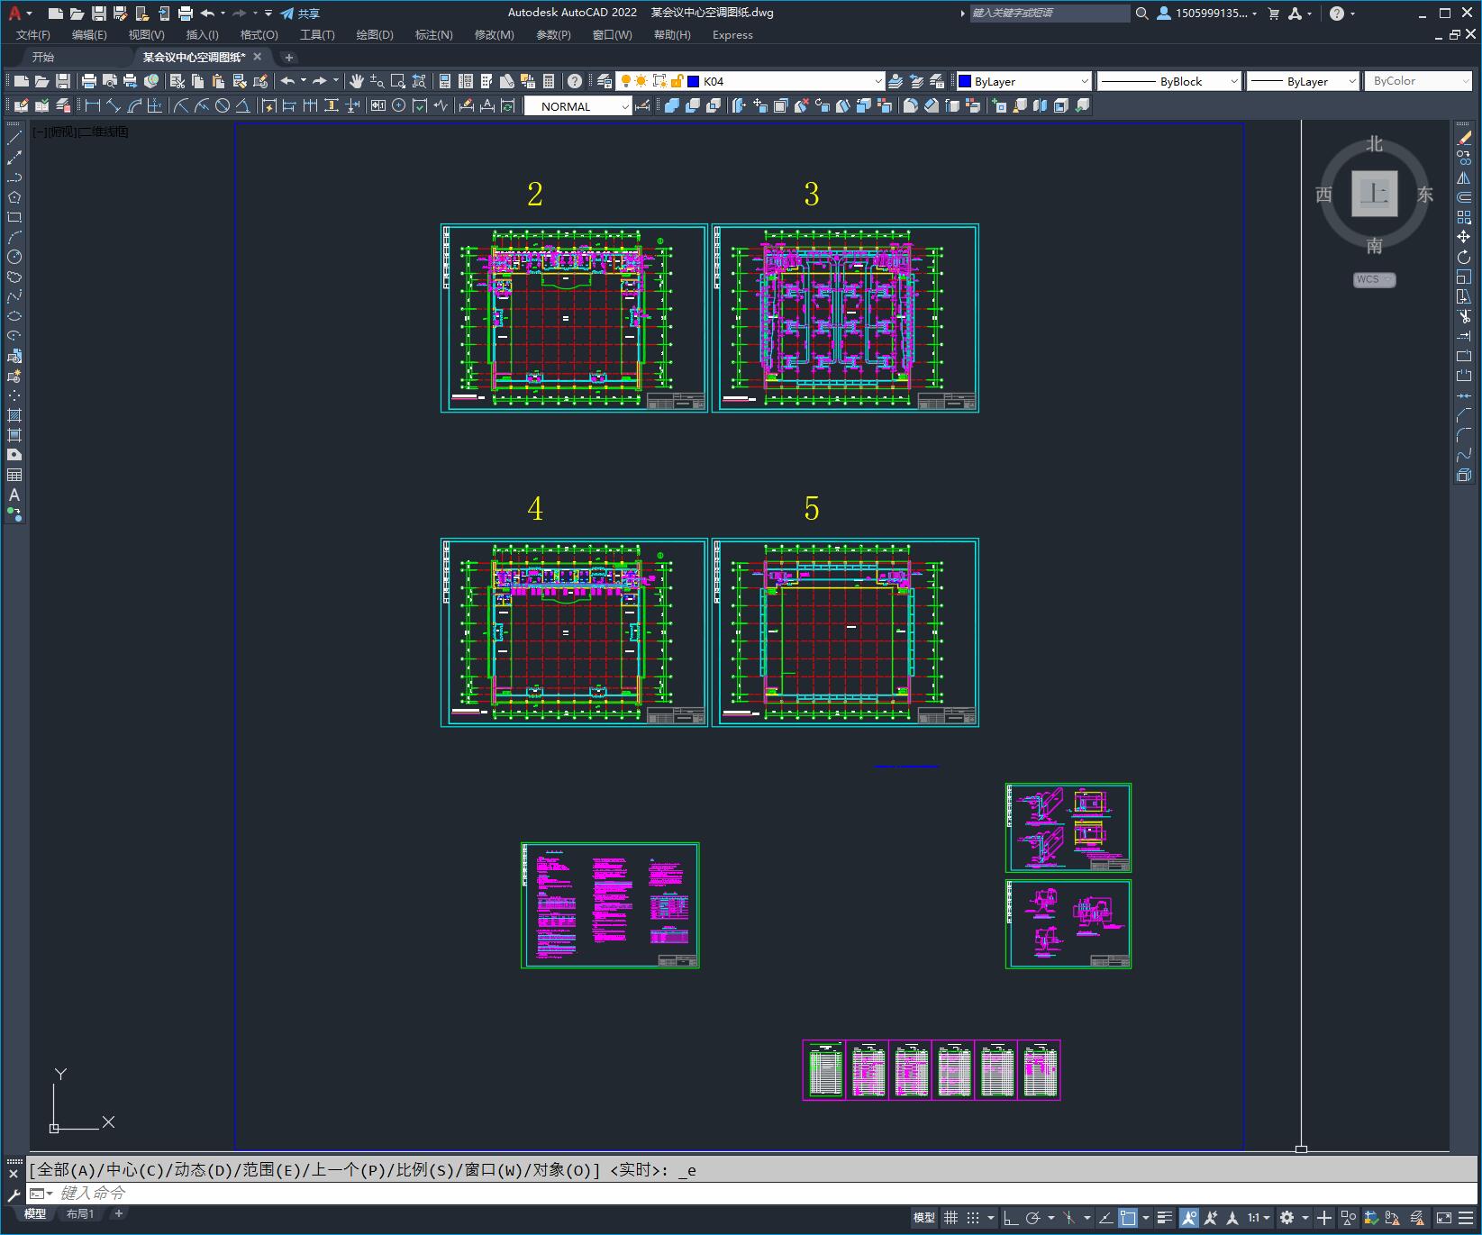Click the Linear dimension tool
Screen dimensions: 1482x1235
(92, 105)
